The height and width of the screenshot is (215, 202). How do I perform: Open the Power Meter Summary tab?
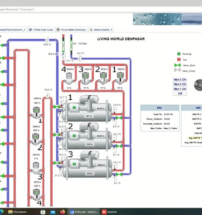(x=72, y=30)
